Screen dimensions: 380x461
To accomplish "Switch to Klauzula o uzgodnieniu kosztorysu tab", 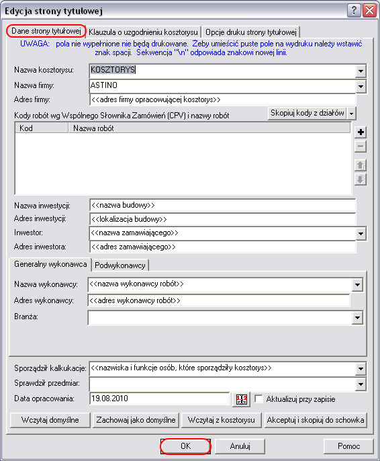I will click(x=143, y=32).
